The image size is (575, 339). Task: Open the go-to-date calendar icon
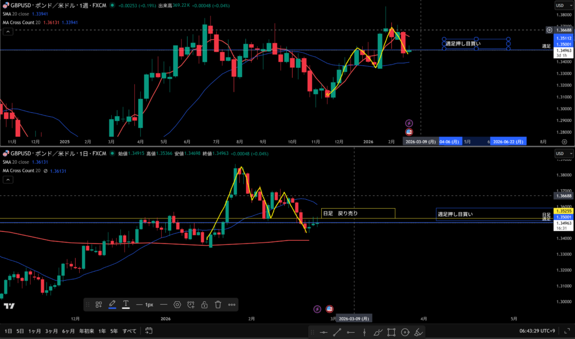pos(148,331)
